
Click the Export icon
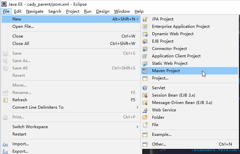tap(5, 152)
